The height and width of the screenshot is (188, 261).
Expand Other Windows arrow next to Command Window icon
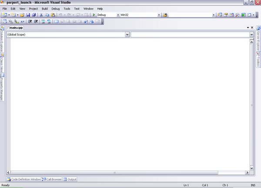point(253,15)
